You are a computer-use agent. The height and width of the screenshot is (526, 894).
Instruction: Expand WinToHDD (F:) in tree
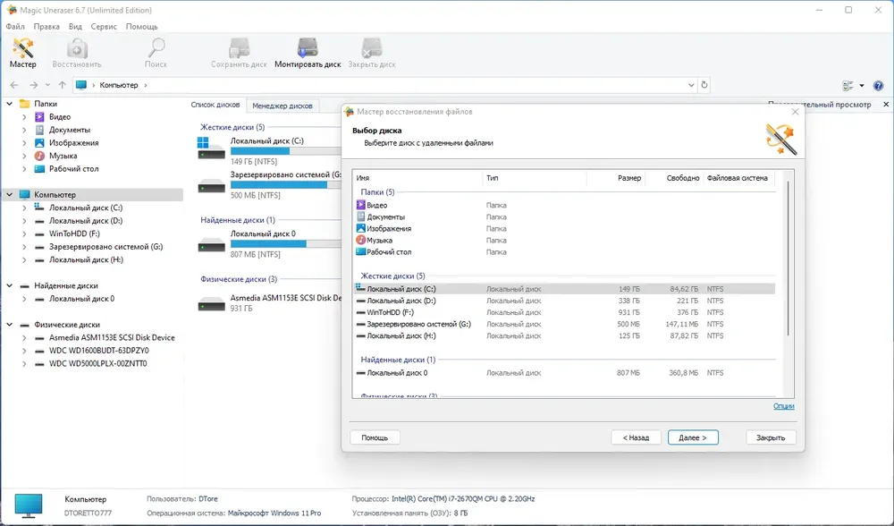tap(24, 233)
